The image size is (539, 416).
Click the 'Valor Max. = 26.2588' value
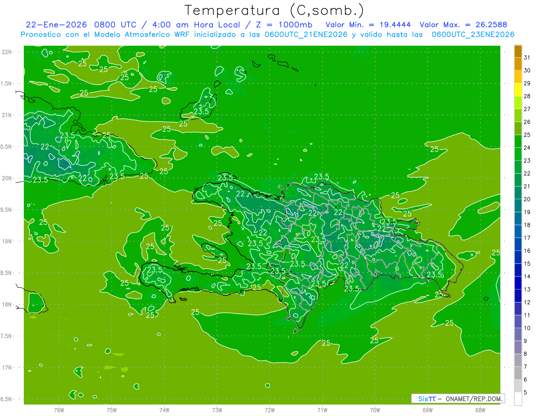tap(463, 25)
